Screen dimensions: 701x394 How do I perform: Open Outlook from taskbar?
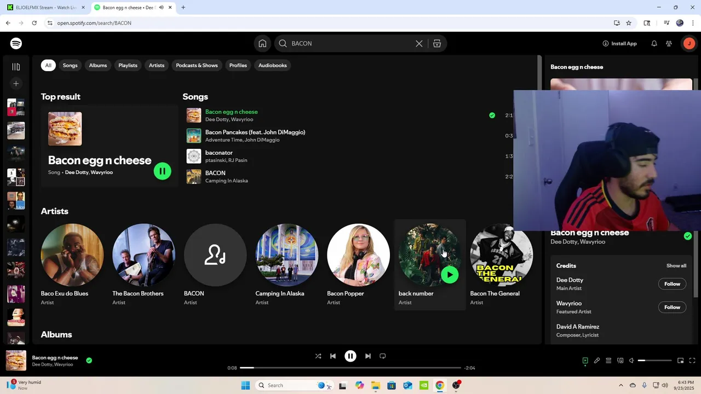[407, 385]
